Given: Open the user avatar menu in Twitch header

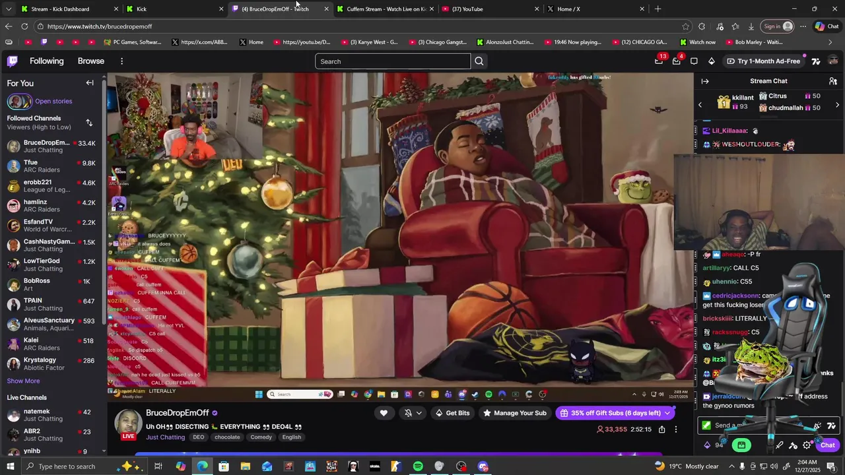Looking at the screenshot, I should pos(833,61).
